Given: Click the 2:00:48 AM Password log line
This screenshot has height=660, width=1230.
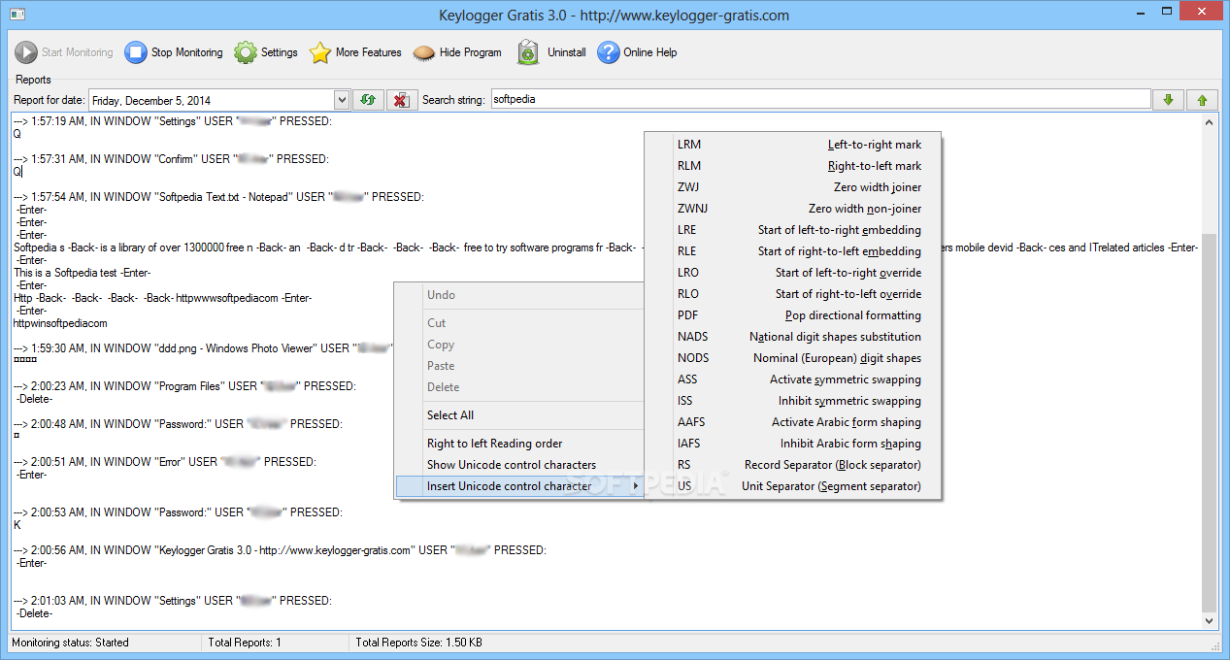Looking at the screenshot, I should [178, 424].
